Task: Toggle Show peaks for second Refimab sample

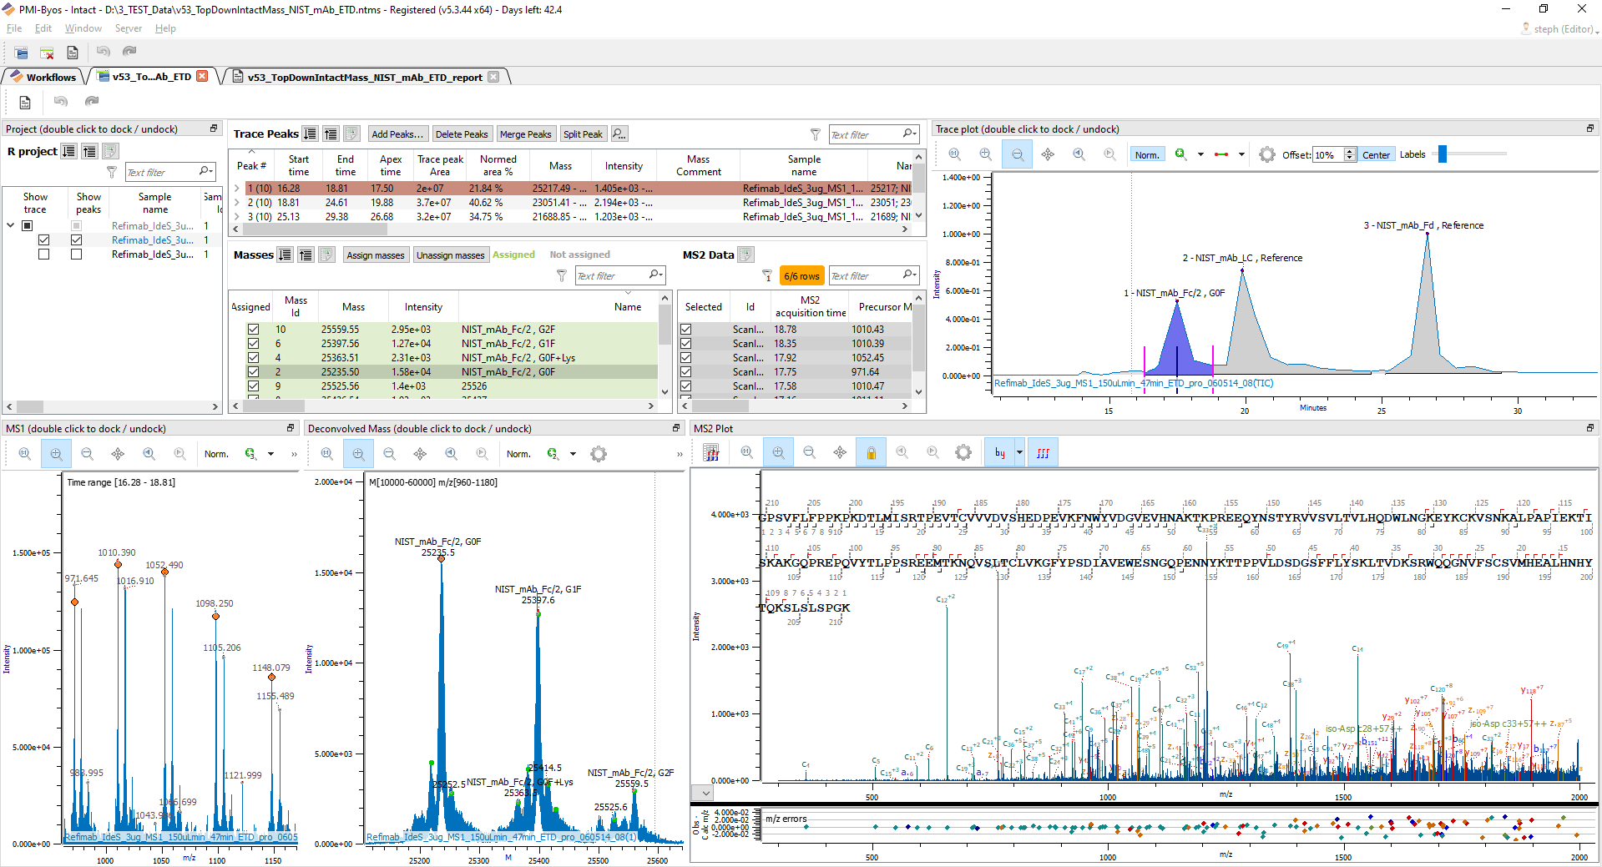Action: [77, 239]
